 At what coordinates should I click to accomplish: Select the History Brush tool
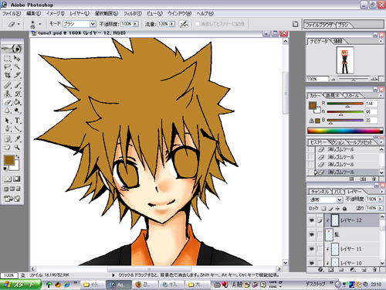point(17,94)
